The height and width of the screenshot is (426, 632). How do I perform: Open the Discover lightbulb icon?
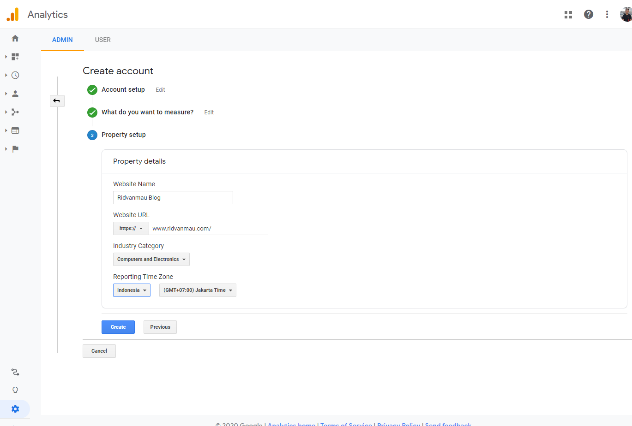point(15,390)
